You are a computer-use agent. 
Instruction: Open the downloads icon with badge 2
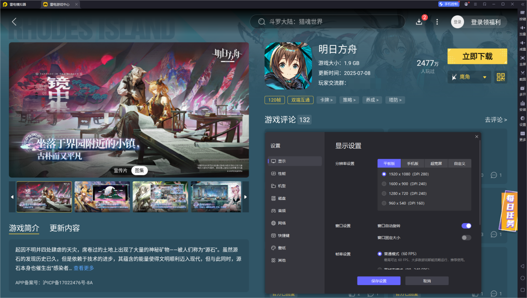point(419,22)
